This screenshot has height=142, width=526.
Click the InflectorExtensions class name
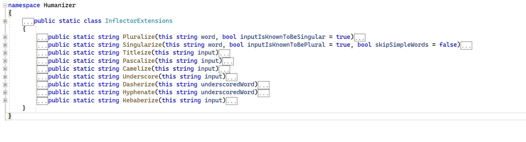coord(139,21)
